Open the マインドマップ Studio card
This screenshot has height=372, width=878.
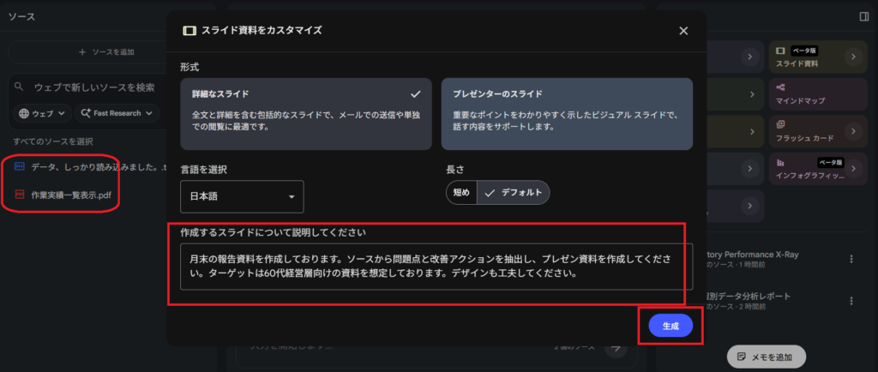818,93
